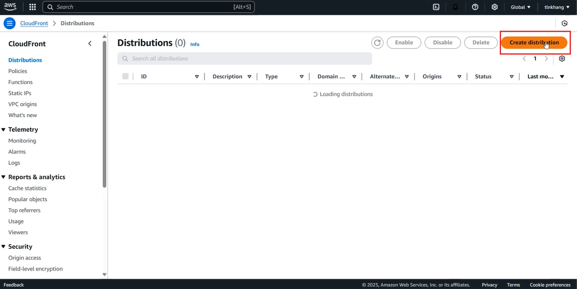
Task: Click the page number 1 indicator
Action: click(x=535, y=59)
